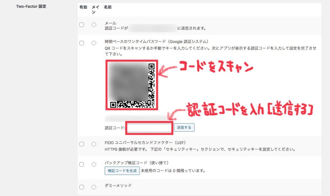
Task: Enable the FIDO U2F checkbox
Action: pyautogui.click(x=82, y=144)
